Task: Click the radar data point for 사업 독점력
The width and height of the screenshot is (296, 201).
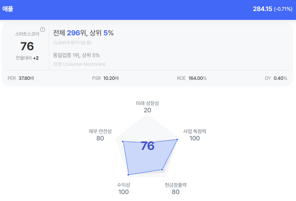Action: tap(177, 139)
